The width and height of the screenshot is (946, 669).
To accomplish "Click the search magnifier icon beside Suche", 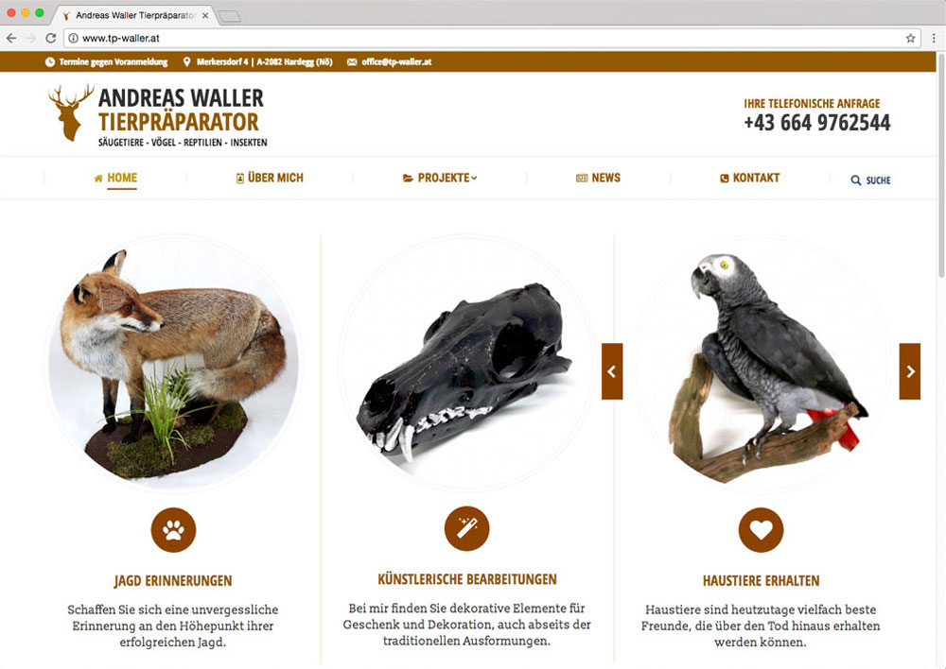I will coord(855,180).
